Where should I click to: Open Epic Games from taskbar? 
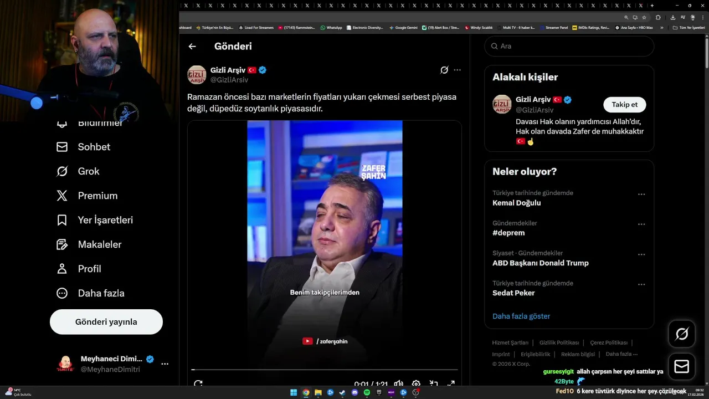(379, 392)
